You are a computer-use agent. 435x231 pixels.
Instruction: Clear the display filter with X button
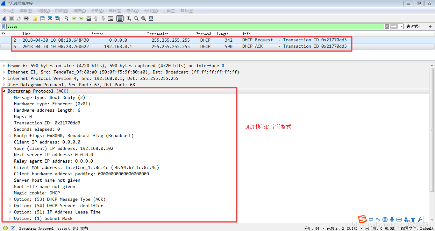pyautogui.click(x=387, y=26)
